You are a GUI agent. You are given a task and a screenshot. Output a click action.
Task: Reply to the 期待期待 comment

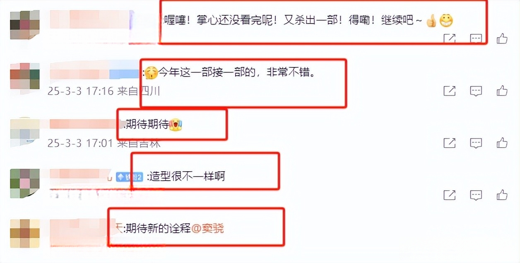pyautogui.click(x=476, y=143)
